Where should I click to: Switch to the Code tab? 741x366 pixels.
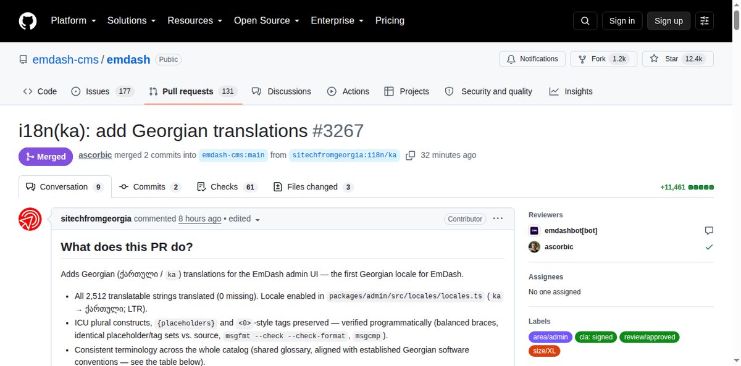tap(40, 91)
